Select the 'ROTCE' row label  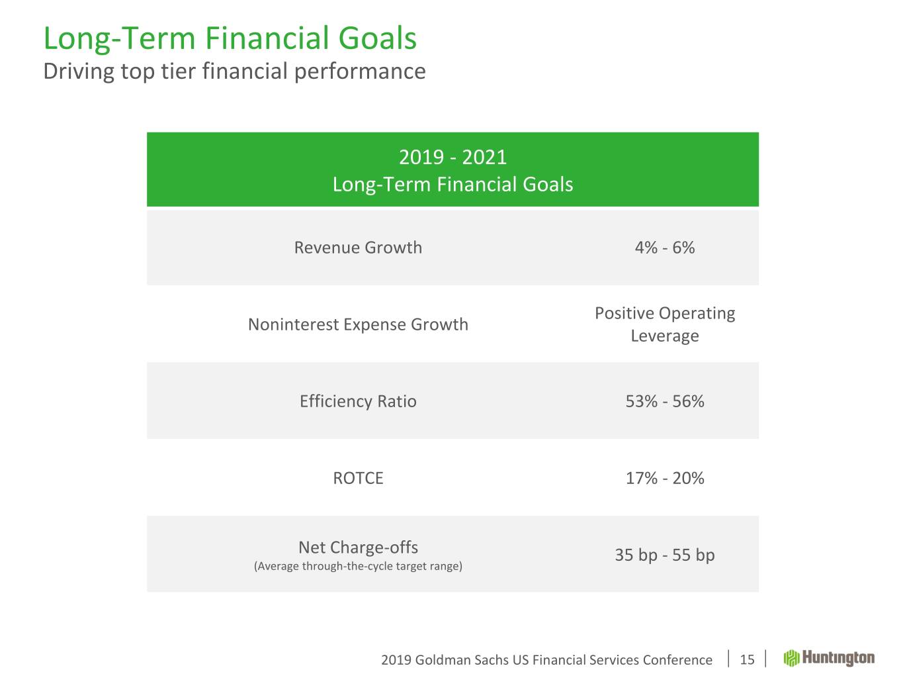358,478
